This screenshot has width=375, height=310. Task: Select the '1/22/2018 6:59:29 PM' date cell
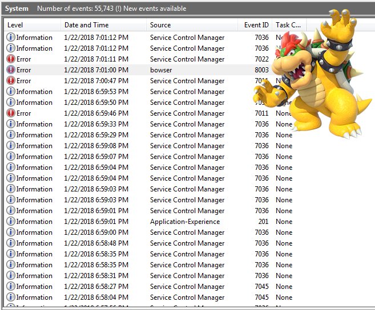(96, 134)
